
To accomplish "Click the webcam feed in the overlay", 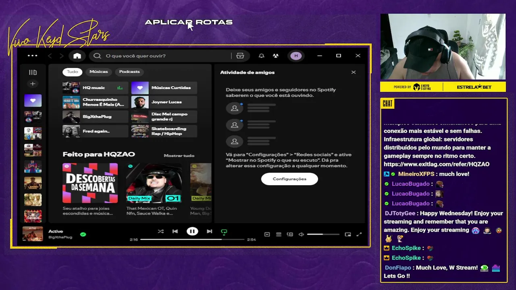I will 443,47.
